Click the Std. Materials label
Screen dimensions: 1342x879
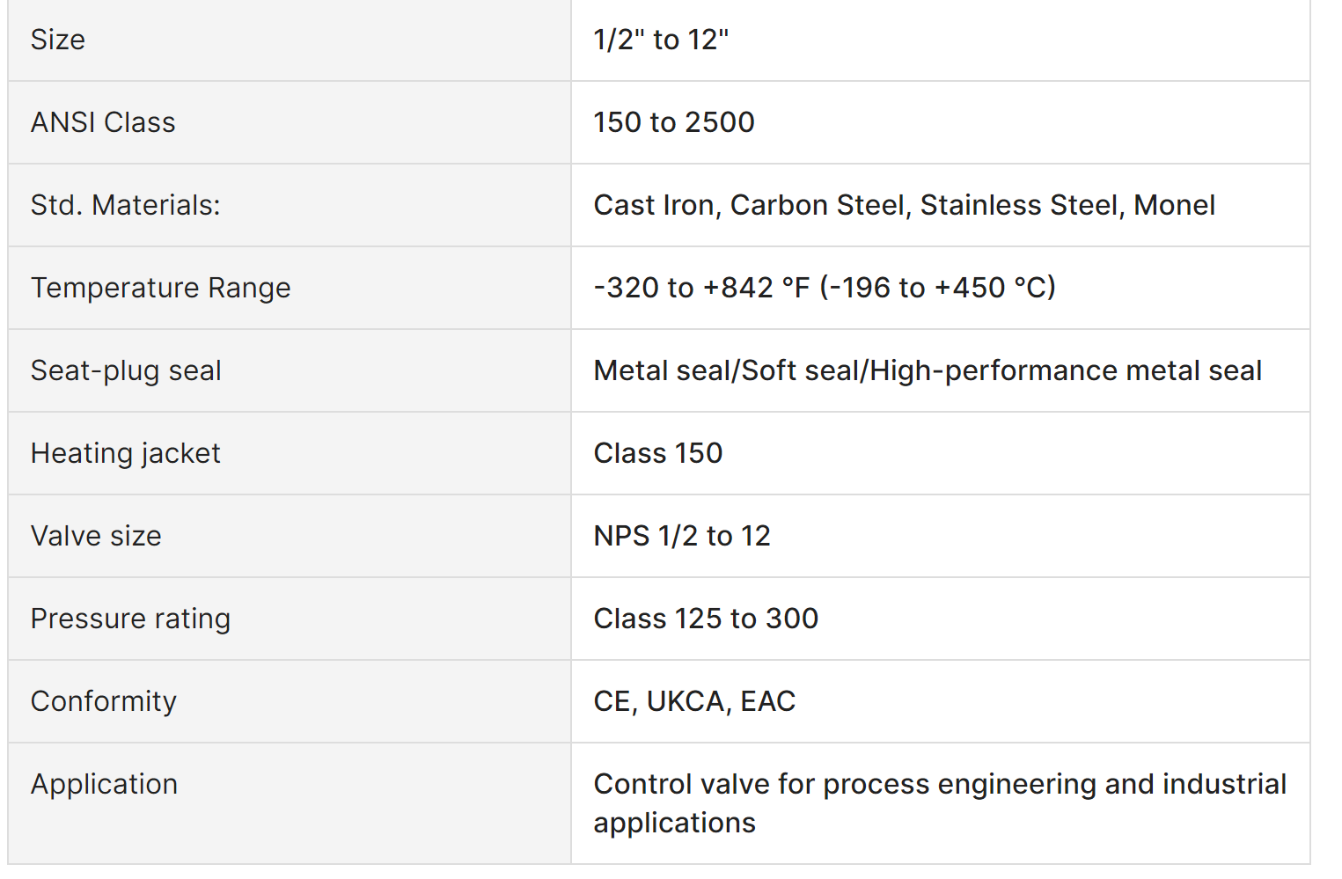125,205
